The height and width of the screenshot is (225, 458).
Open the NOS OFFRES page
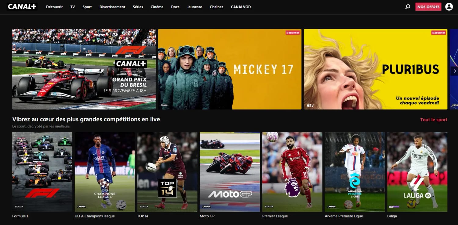[428, 6]
